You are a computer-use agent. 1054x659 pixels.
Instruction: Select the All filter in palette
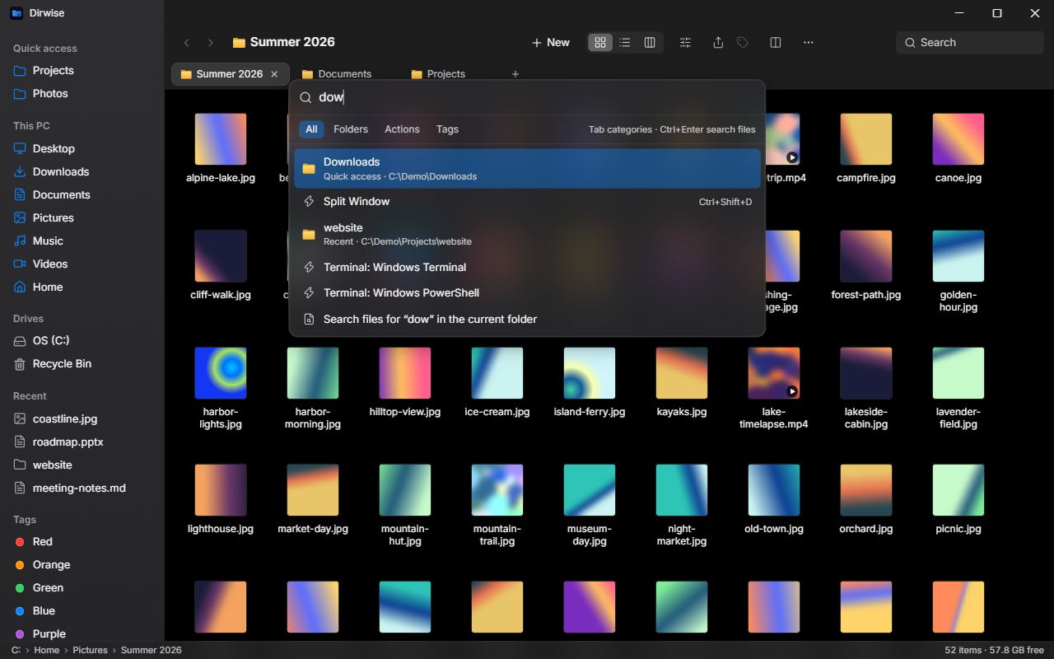(x=311, y=129)
